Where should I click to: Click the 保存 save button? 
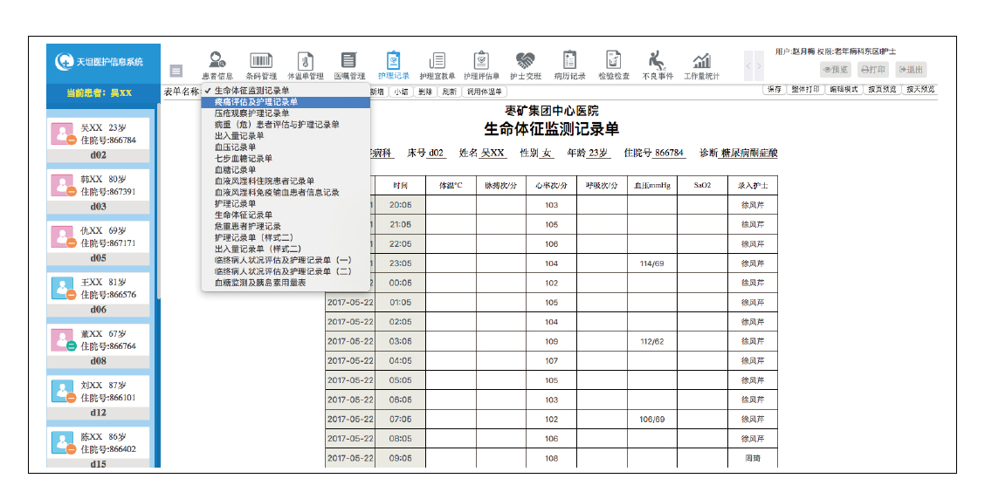[774, 89]
